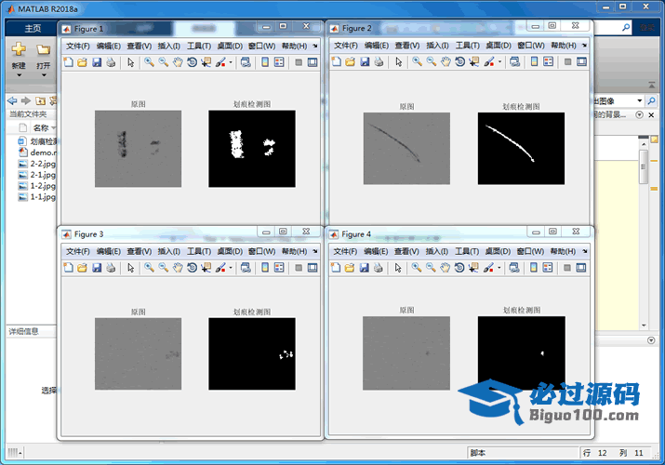Expand the Brush tool color dropdown in Figure 1
665x465 pixels.
tap(232, 62)
